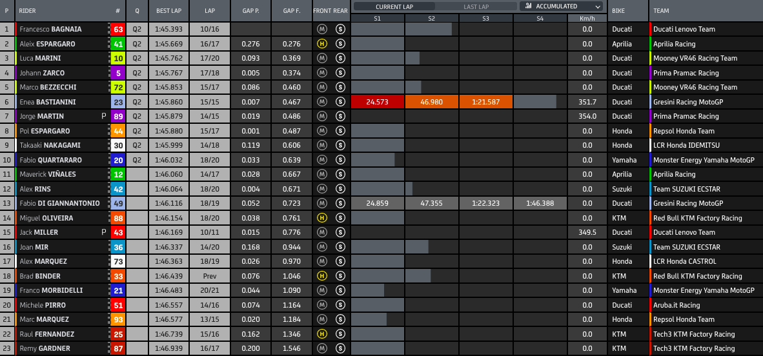Click Aleix Espargaro's front tyre H icon
Image resolution: width=763 pixels, height=356 pixels.
pos(321,44)
